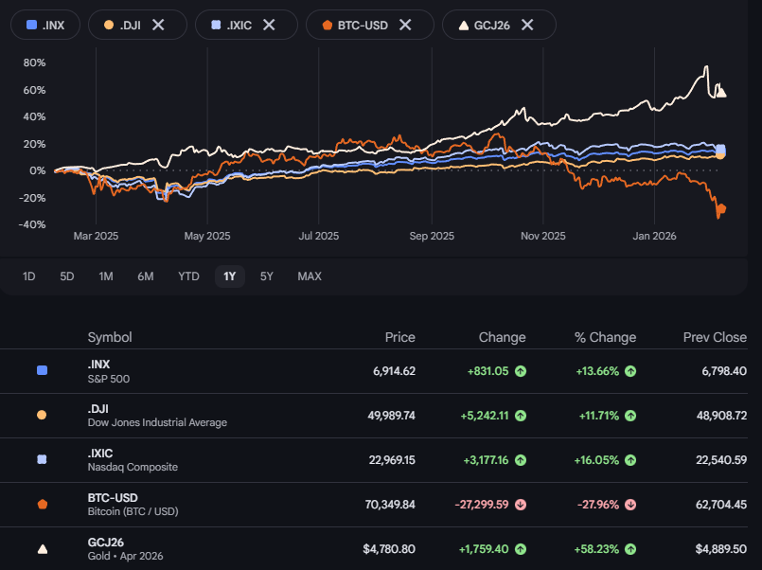Remove .DJI from the comparison chart
This screenshot has width=762, height=570.
tap(158, 25)
